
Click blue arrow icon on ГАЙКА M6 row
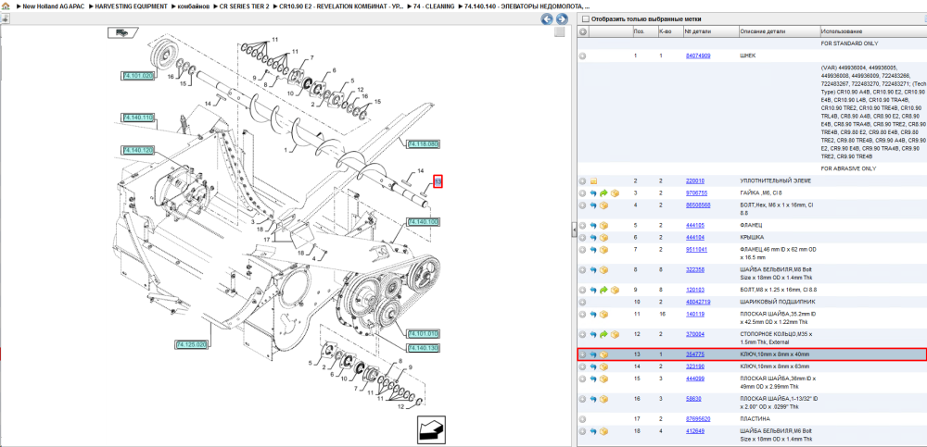pyautogui.click(x=593, y=193)
